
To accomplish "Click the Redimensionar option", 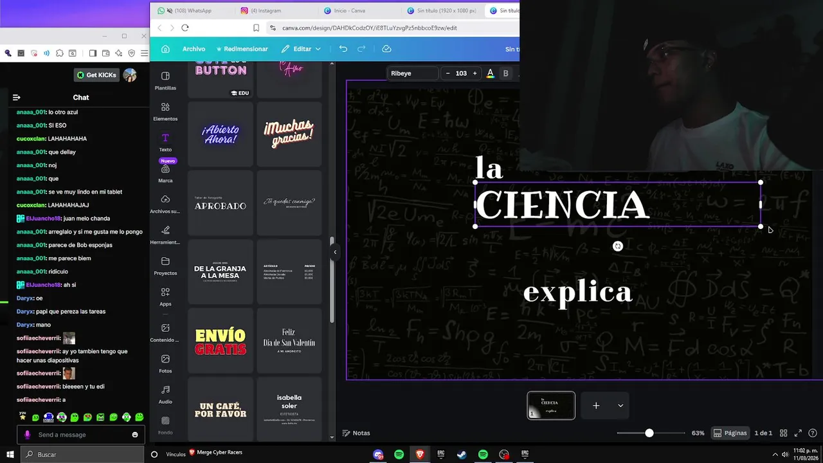I will click(x=242, y=49).
